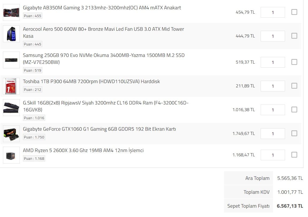Click the Gigabyte AB350M motherboard thumbnail
Image resolution: width=308 pixels, height=217 pixels.
(11, 12)
